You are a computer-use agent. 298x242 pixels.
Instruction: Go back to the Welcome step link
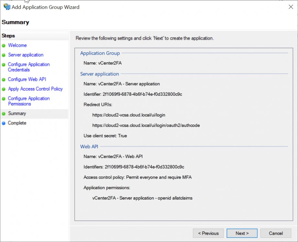pos(17,45)
